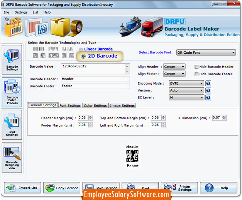Open the EC Level dropdown
242x200 pixels.
click(x=186, y=97)
